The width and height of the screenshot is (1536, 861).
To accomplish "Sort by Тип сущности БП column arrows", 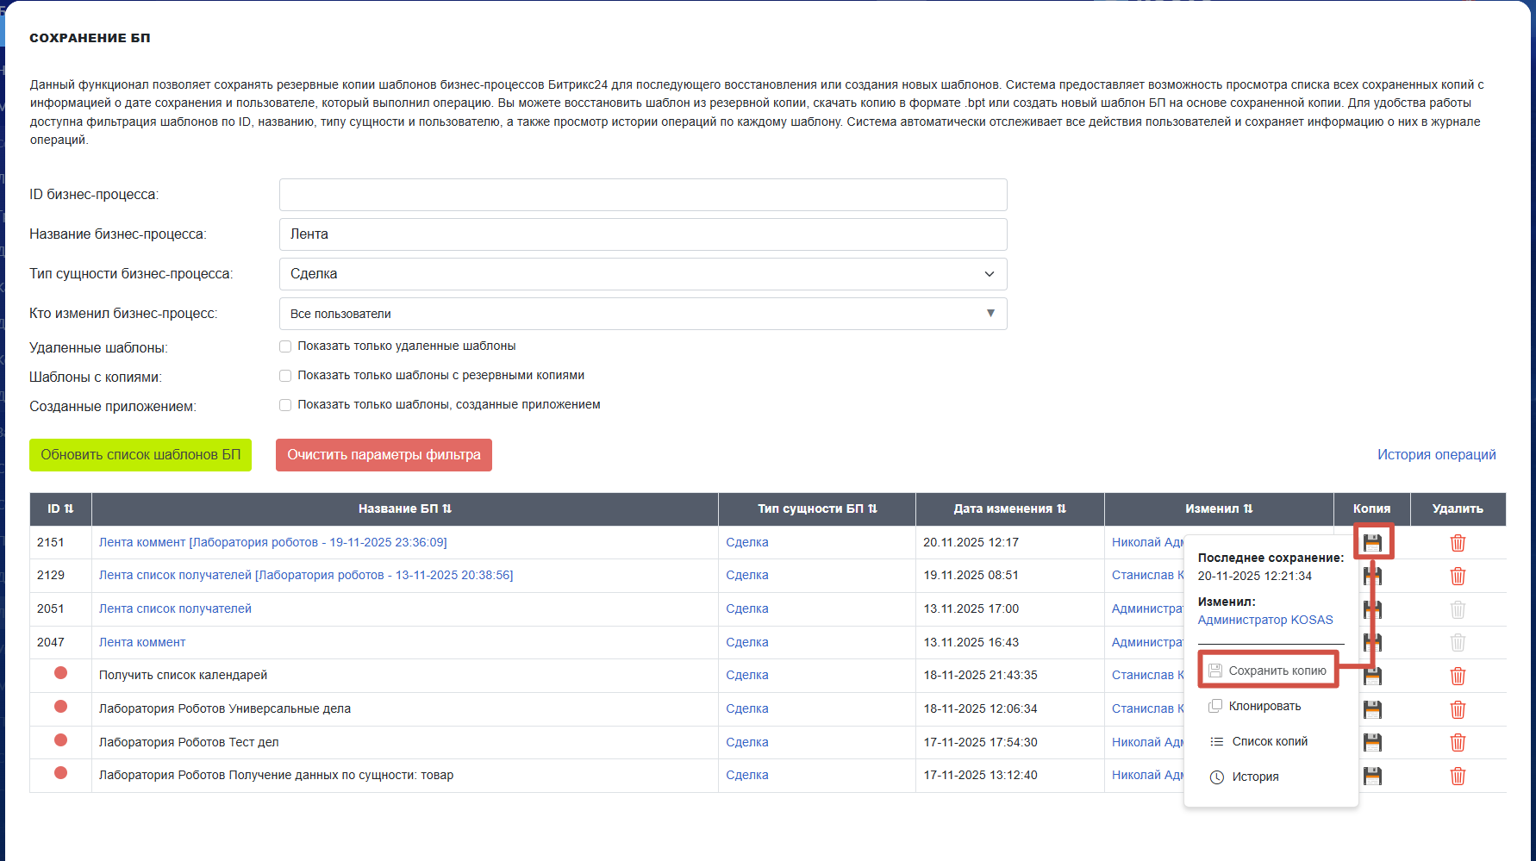I will tap(872, 508).
